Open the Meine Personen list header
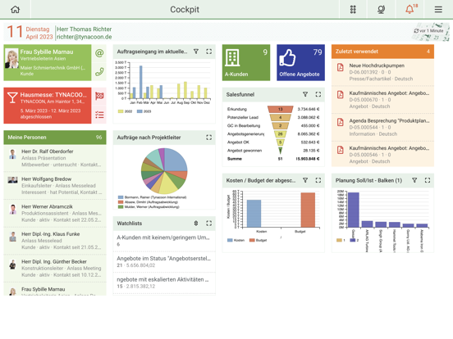The width and height of the screenshot is (453, 339). point(55,138)
